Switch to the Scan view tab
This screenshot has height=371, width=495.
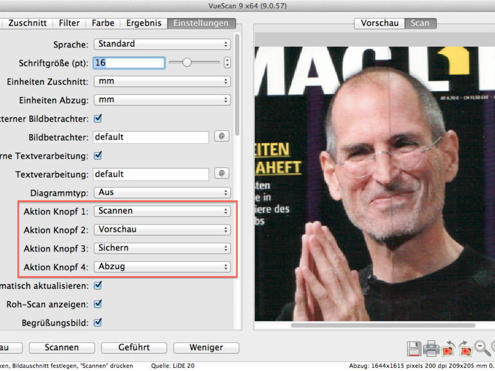[420, 23]
